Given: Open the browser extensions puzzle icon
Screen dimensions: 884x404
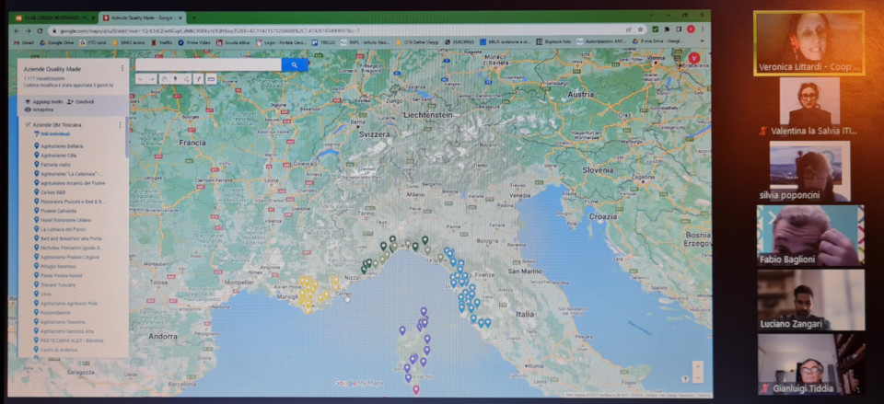Looking at the screenshot, I should (x=667, y=29).
